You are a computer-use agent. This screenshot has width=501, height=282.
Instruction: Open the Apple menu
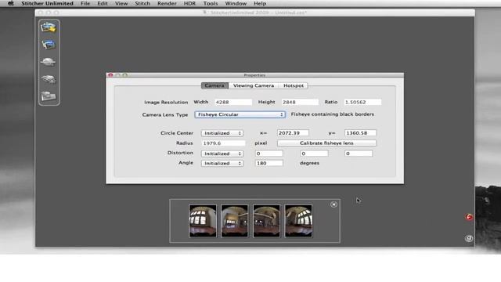(x=10, y=3)
